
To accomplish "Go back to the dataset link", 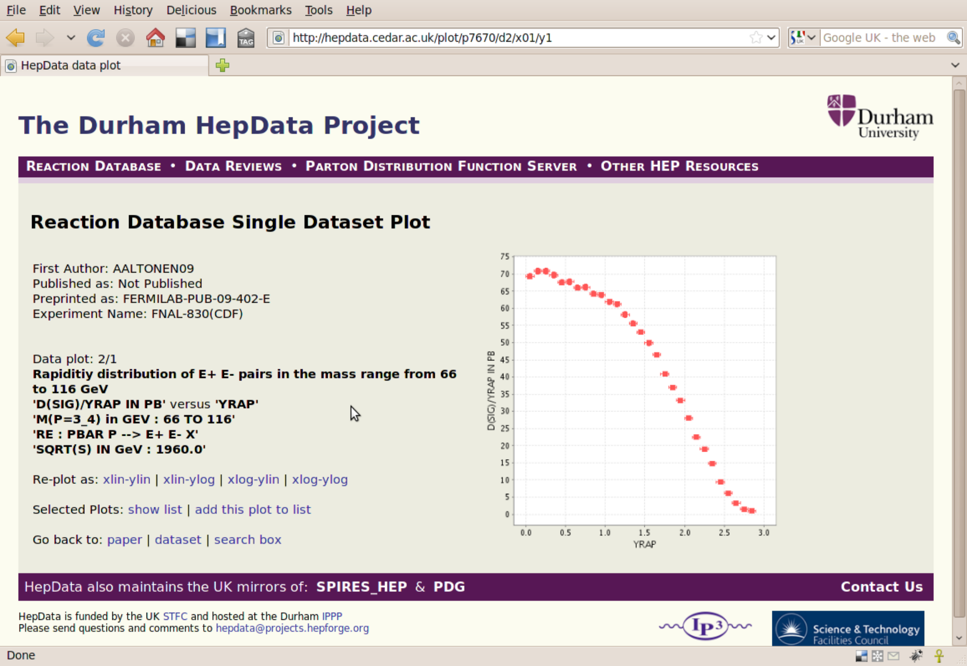I will point(178,540).
